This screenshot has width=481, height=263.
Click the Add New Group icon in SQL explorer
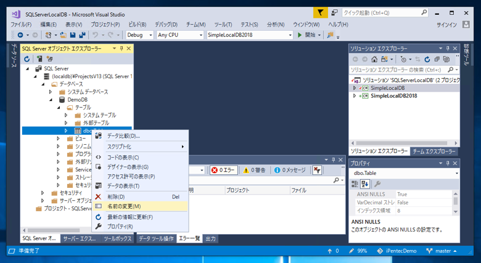coord(49,59)
